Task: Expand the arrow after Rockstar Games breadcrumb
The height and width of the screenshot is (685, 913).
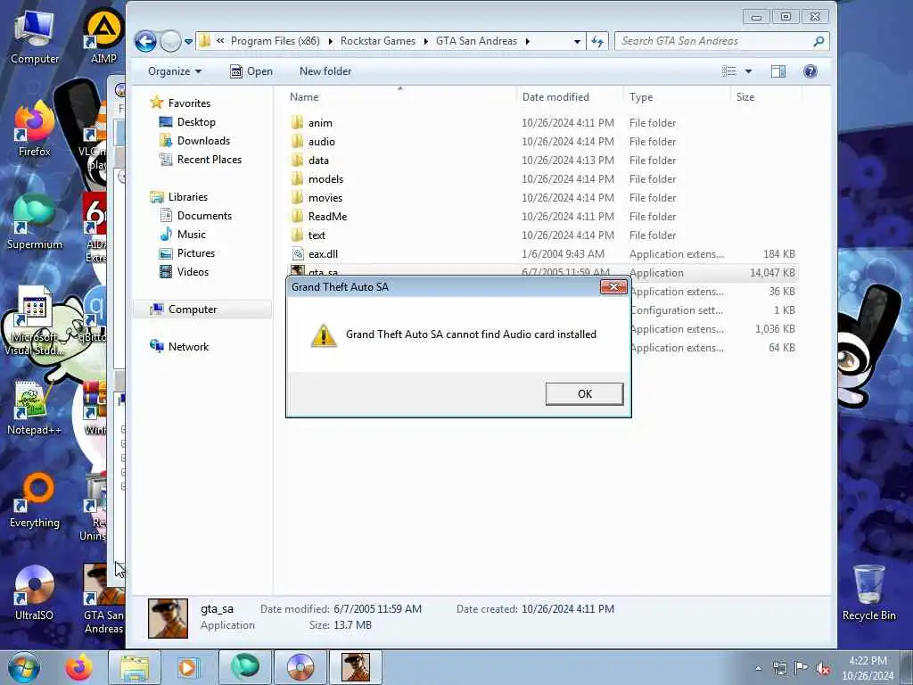Action: (425, 41)
